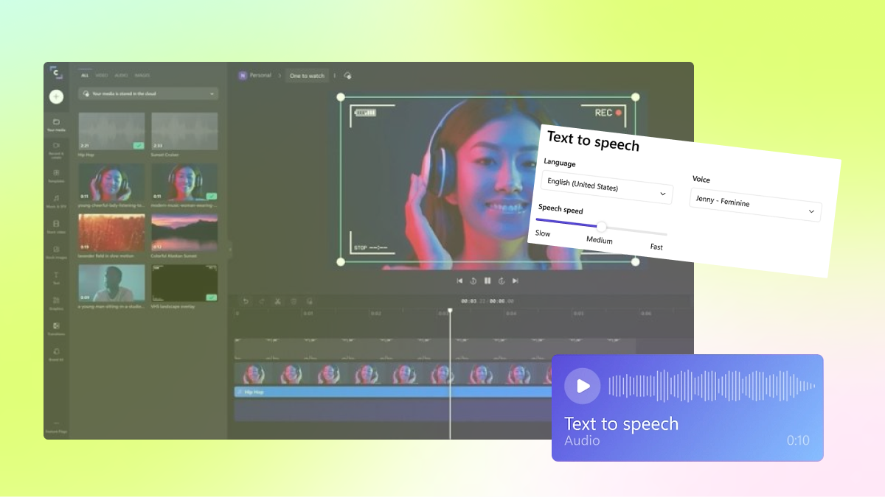Select the young man sitting in studio thumbnail
The height and width of the screenshot is (497, 885).
111,283
